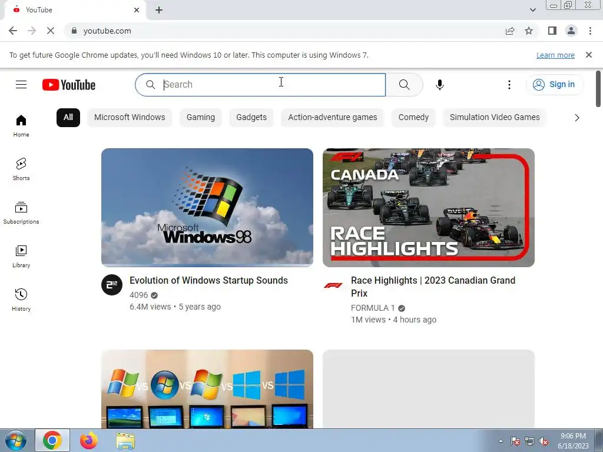Click the page vertical scrollbar thumb
Screen dimensions: 603x452
[598, 89]
